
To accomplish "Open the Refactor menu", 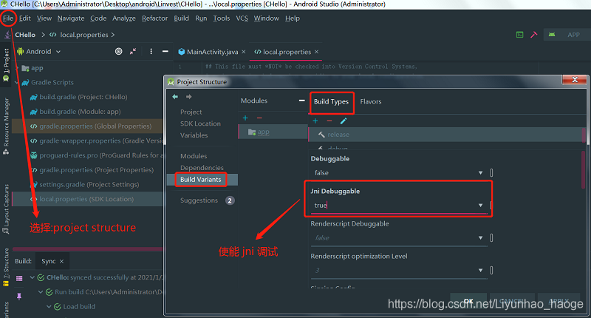I will [154, 18].
